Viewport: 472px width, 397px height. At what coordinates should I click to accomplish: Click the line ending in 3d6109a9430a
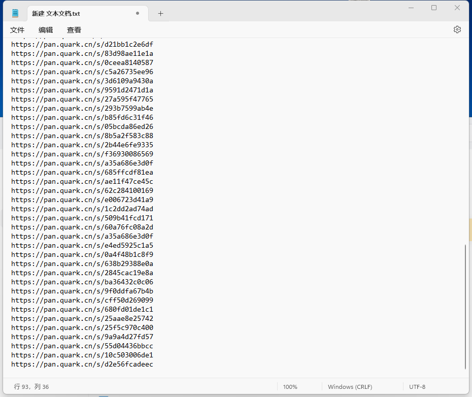click(82, 81)
